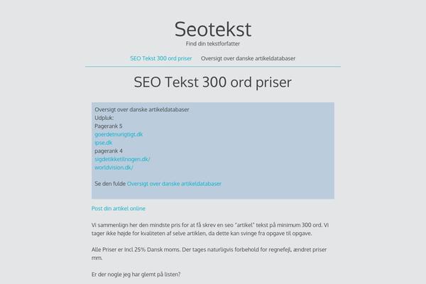Open the sigdetikketilnogen.dk/ link
The height and width of the screenshot is (284, 426).
point(122,159)
